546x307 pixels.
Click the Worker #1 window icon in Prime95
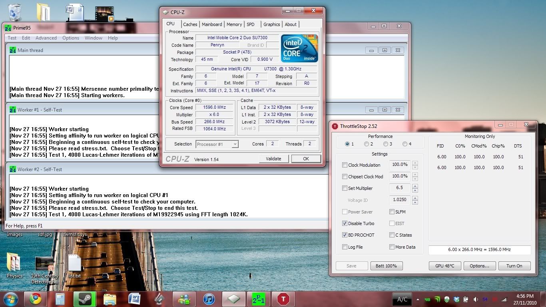pyautogui.click(x=13, y=110)
